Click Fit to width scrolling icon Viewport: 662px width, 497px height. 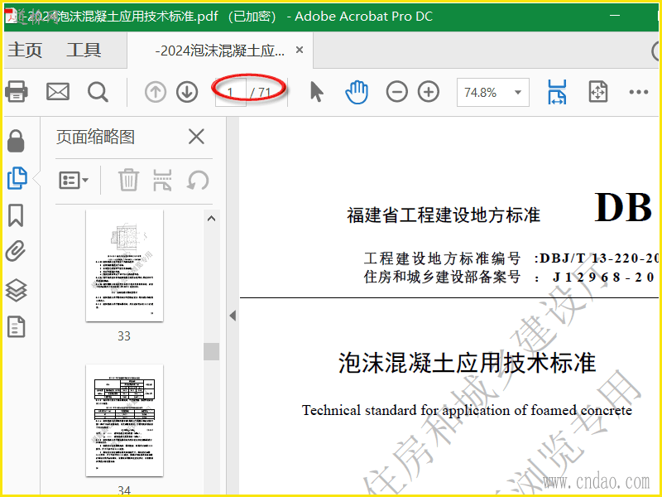(557, 92)
